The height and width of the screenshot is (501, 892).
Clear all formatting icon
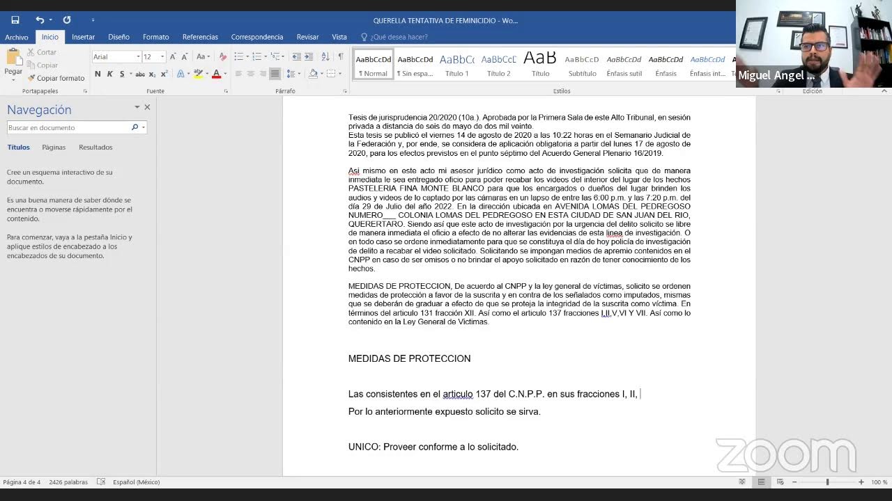222,56
